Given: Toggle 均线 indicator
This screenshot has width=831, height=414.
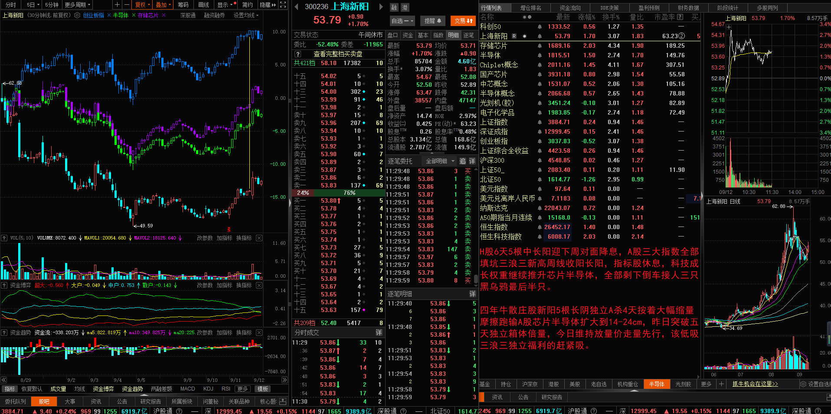Looking at the screenshot, I should (x=79, y=389).
